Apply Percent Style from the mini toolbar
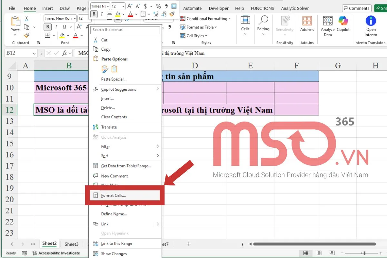The image size is (387, 258). pos(158,6)
